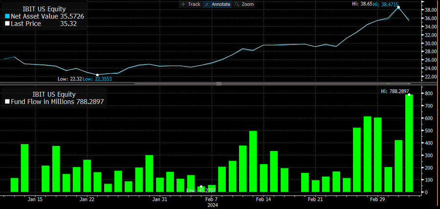This screenshot has height=209, width=440.
Task: Click the highest fund flow bar marker 788.2897
Action: (x=409, y=95)
